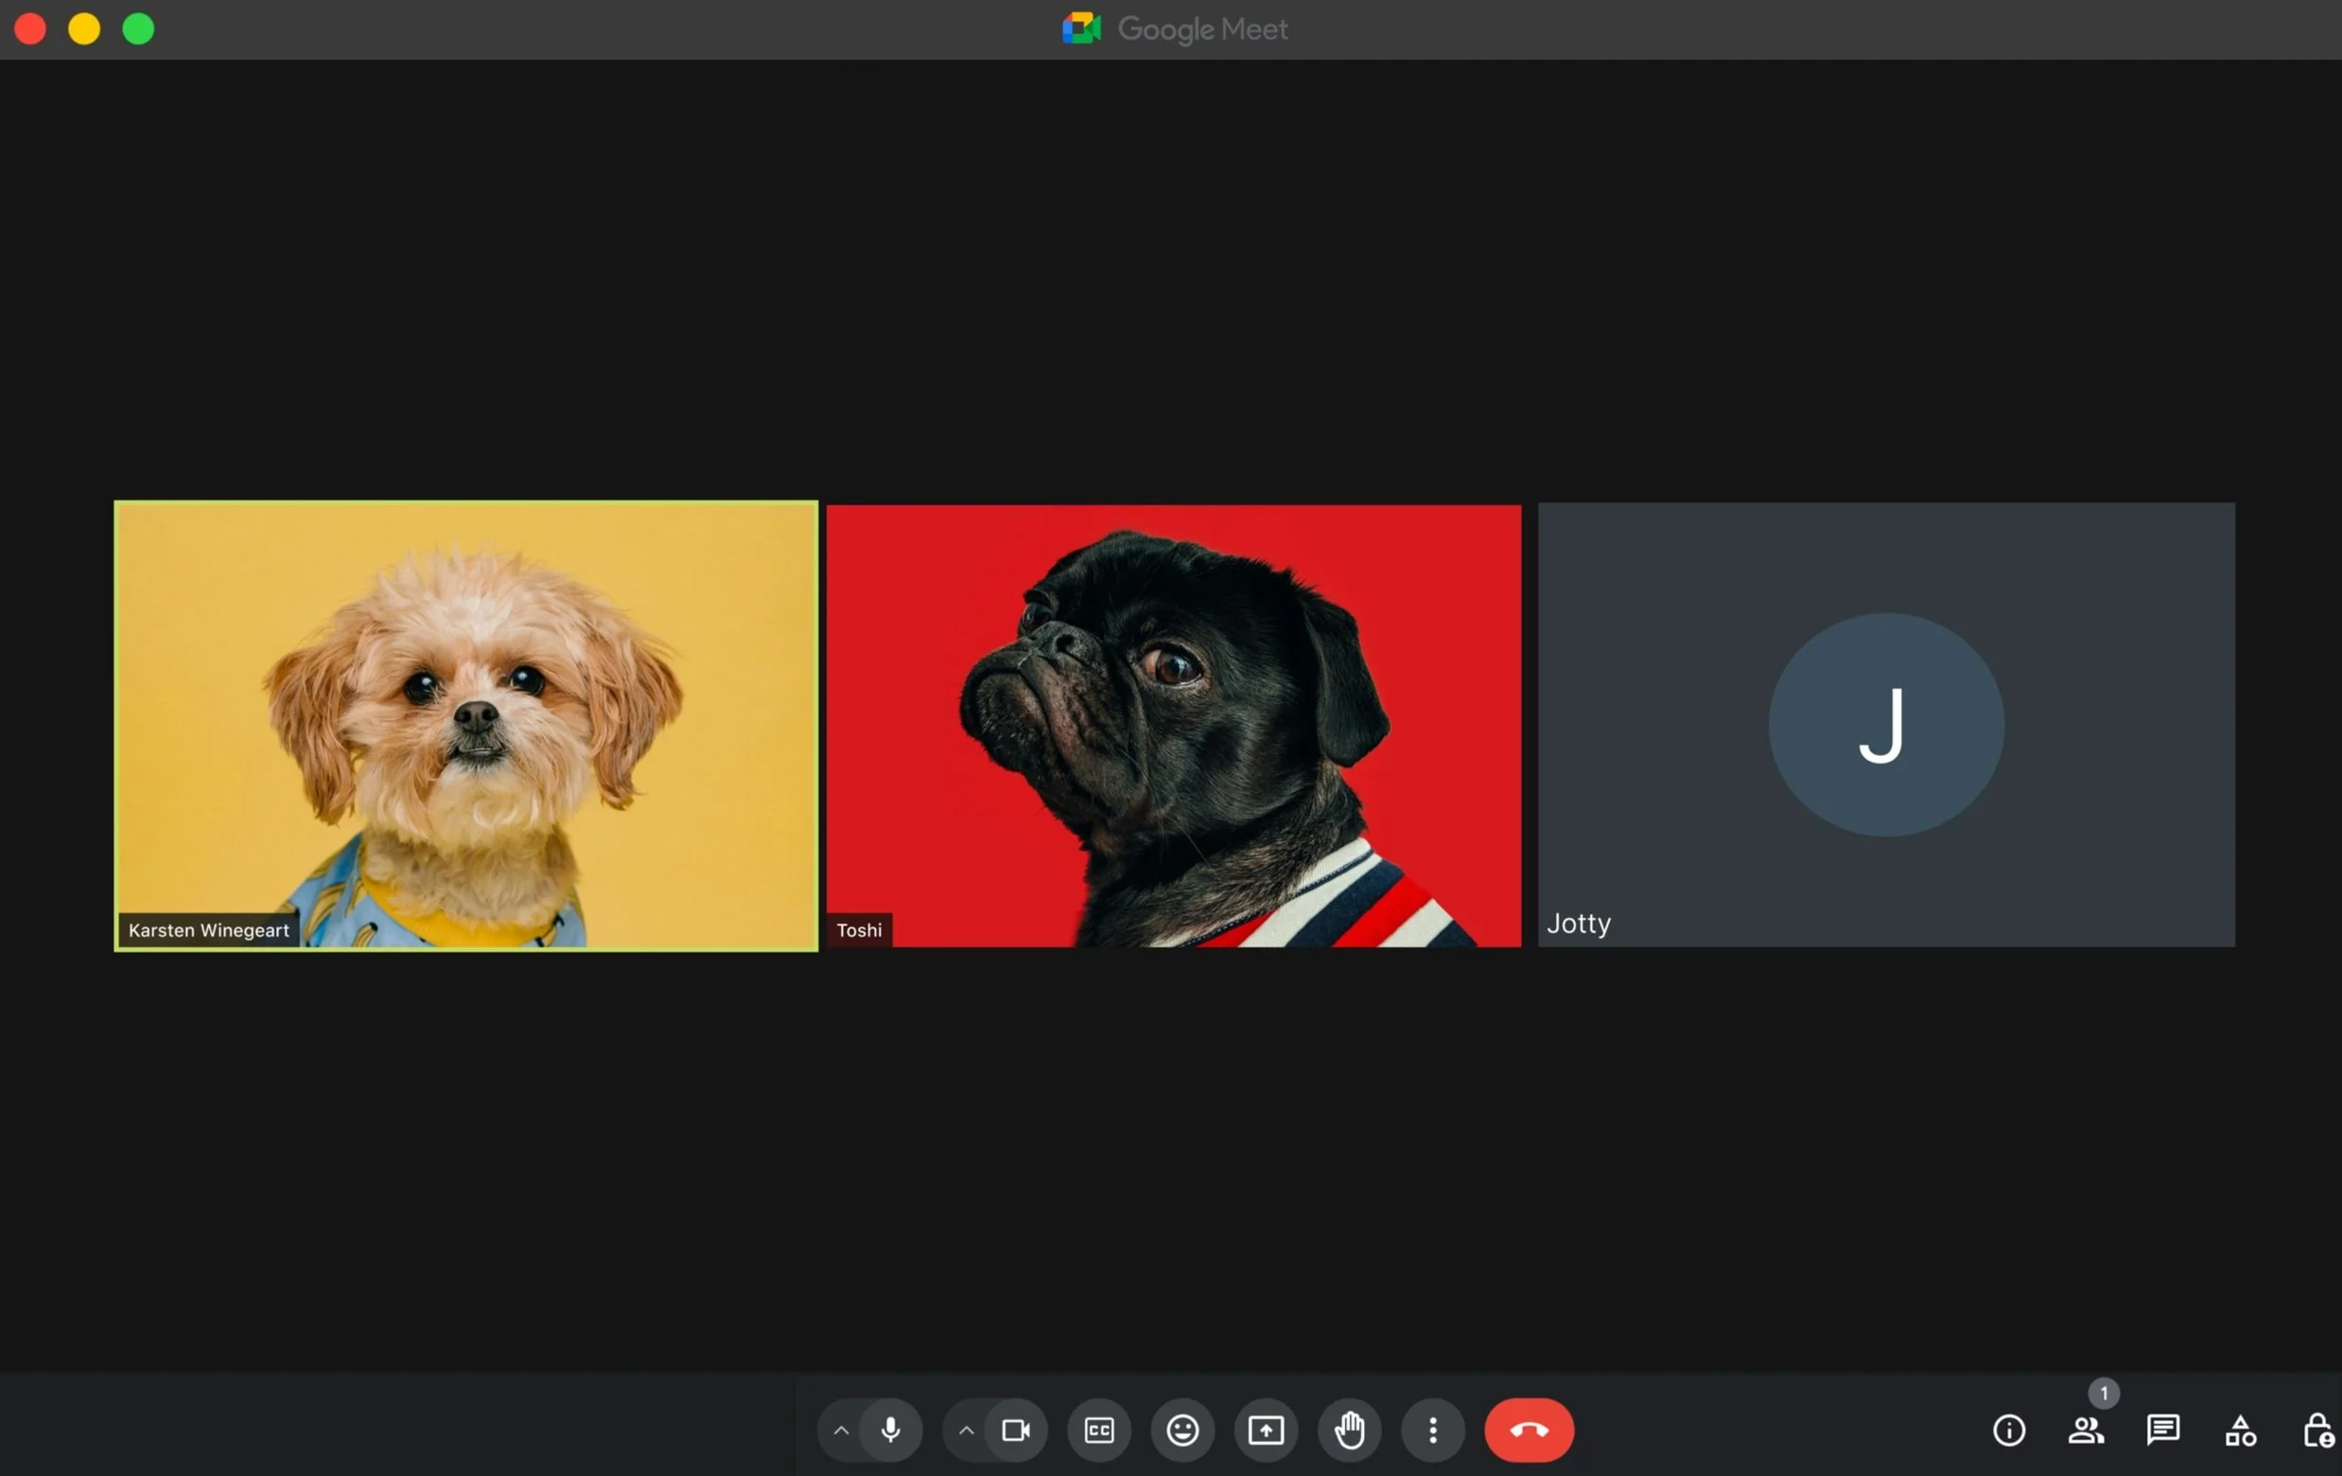Viewport: 2342px width, 1476px height.
Task: Open more call options menu
Action: (1433, 1430)
